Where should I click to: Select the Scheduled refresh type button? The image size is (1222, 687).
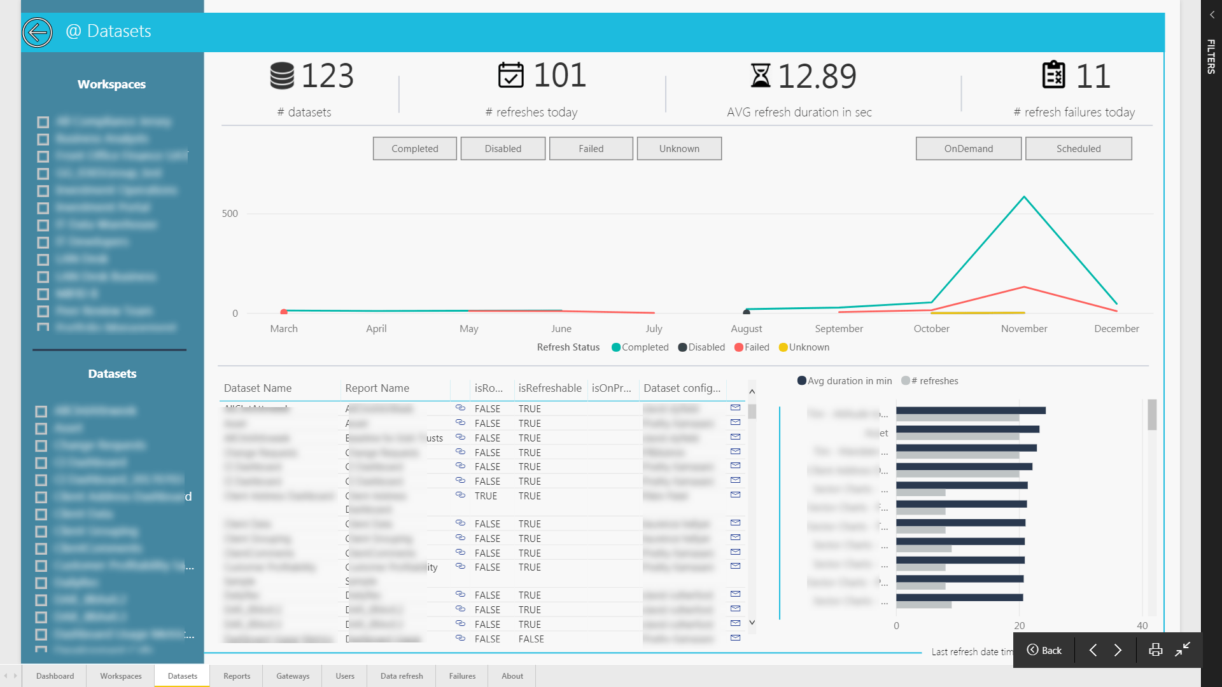point(1078,148)
